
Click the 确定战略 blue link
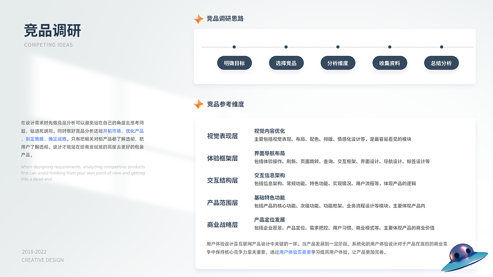coord(57,138)
